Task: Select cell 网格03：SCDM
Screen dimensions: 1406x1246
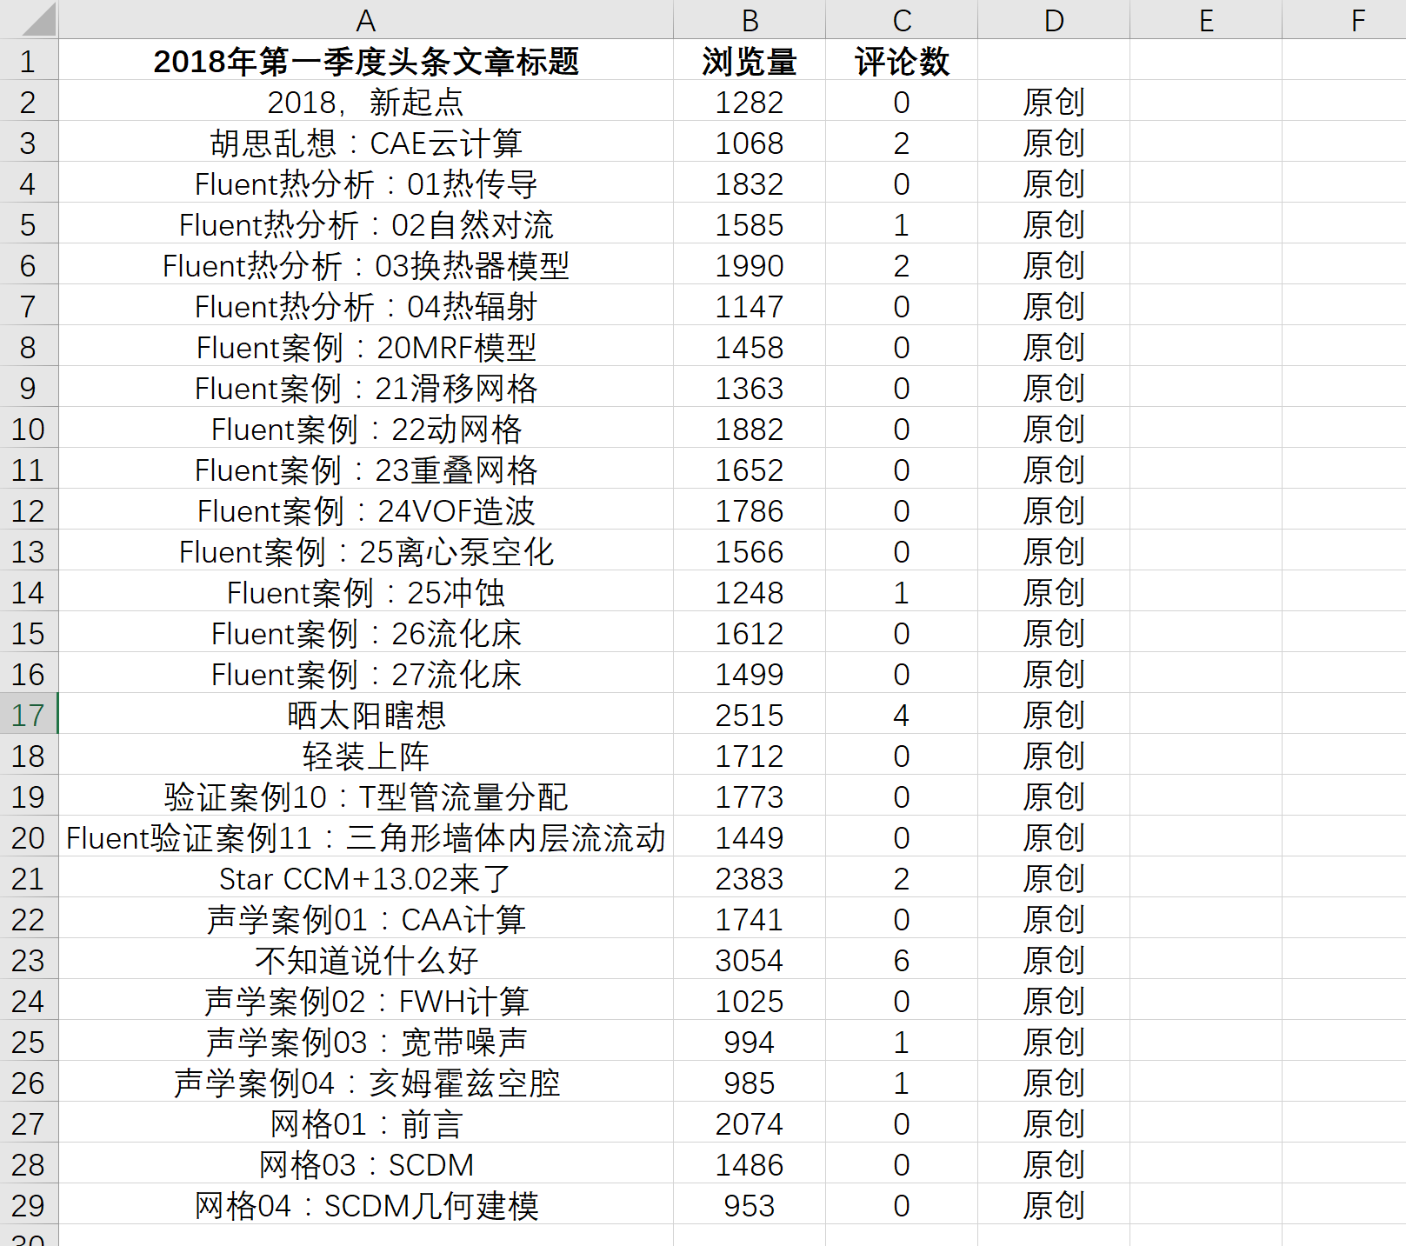Action: [x=366, y=1163]
